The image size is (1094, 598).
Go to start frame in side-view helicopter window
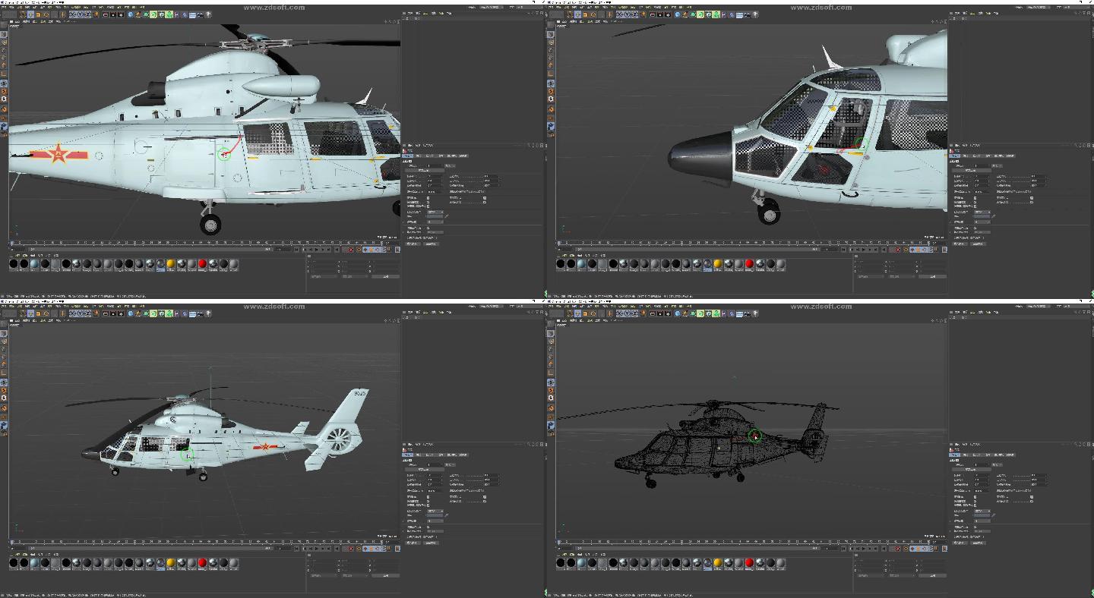coord(296,250)
